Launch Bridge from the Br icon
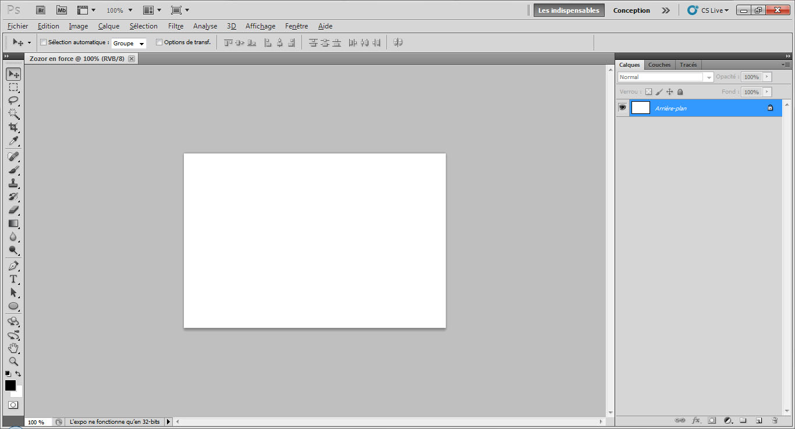Image resolution: width=795 pixels, height=429 pixels. coord(40,10)
